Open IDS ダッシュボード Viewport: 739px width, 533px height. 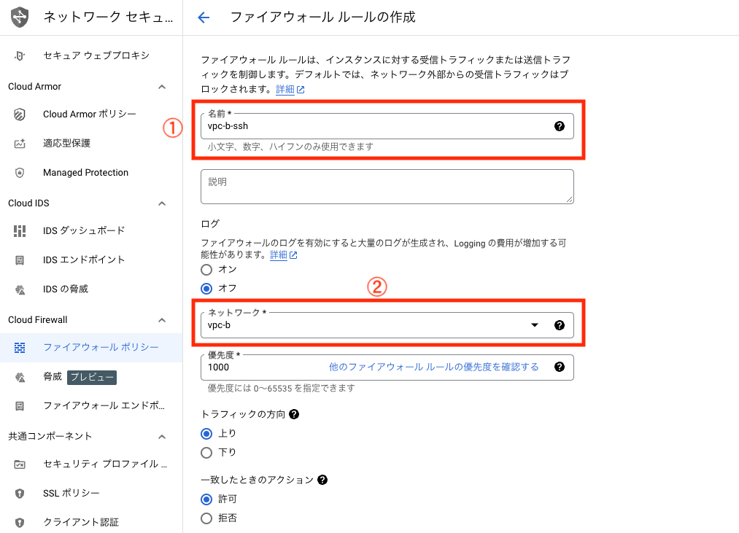(84, 231)
